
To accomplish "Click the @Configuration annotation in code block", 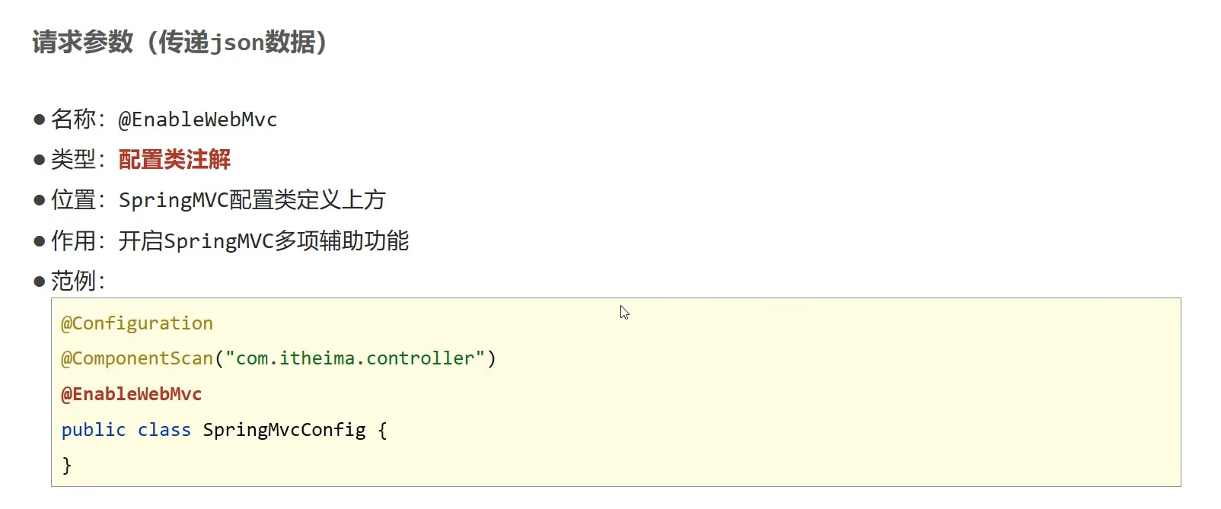I will [x=137, y=323].
